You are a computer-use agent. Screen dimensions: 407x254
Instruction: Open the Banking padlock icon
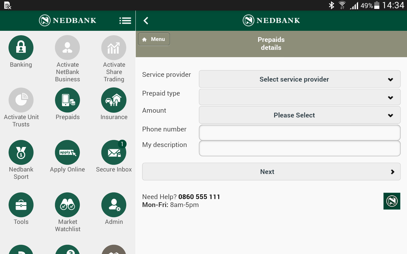pyautogui.click(x=21, y=48)
